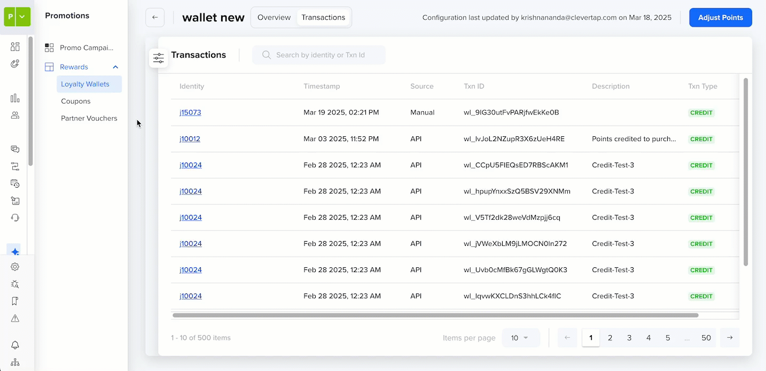Open the filter settings icon beside Transactions

[159, 58]
